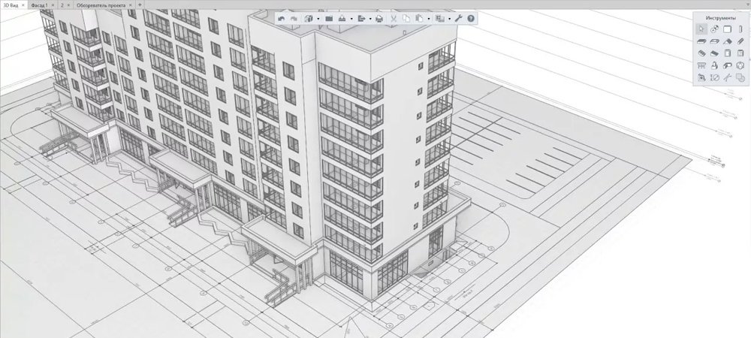751x338 pixels.
Task: Expand the 3D view cube dropdown arrow
Action: click(319, 18)
